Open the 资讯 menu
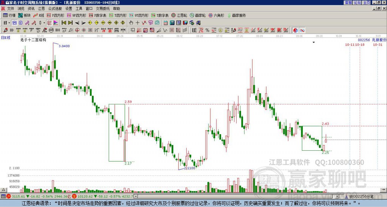 (31, 9)
